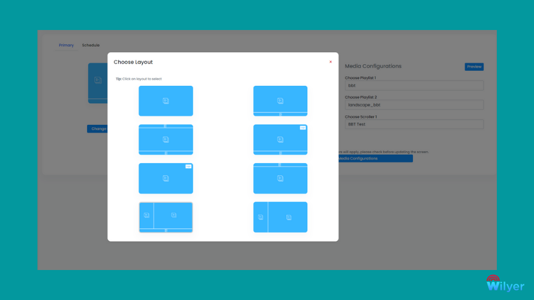Click the current layout preview thumbnail

coord(98,83)
